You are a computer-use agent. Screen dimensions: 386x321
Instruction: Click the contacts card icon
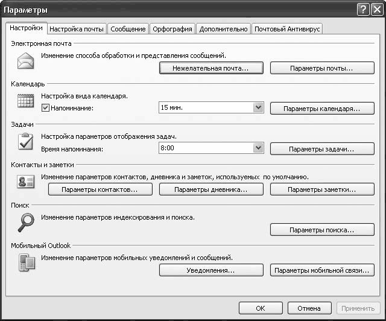coord(25,183)
